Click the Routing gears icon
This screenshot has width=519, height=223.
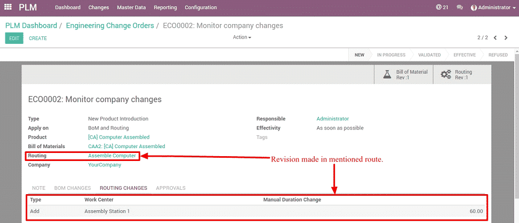click(x=446, y=75)
